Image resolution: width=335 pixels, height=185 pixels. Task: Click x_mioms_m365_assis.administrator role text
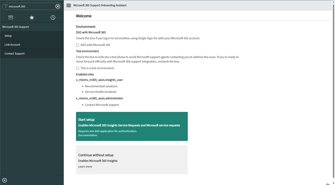(x=99, y=98)
